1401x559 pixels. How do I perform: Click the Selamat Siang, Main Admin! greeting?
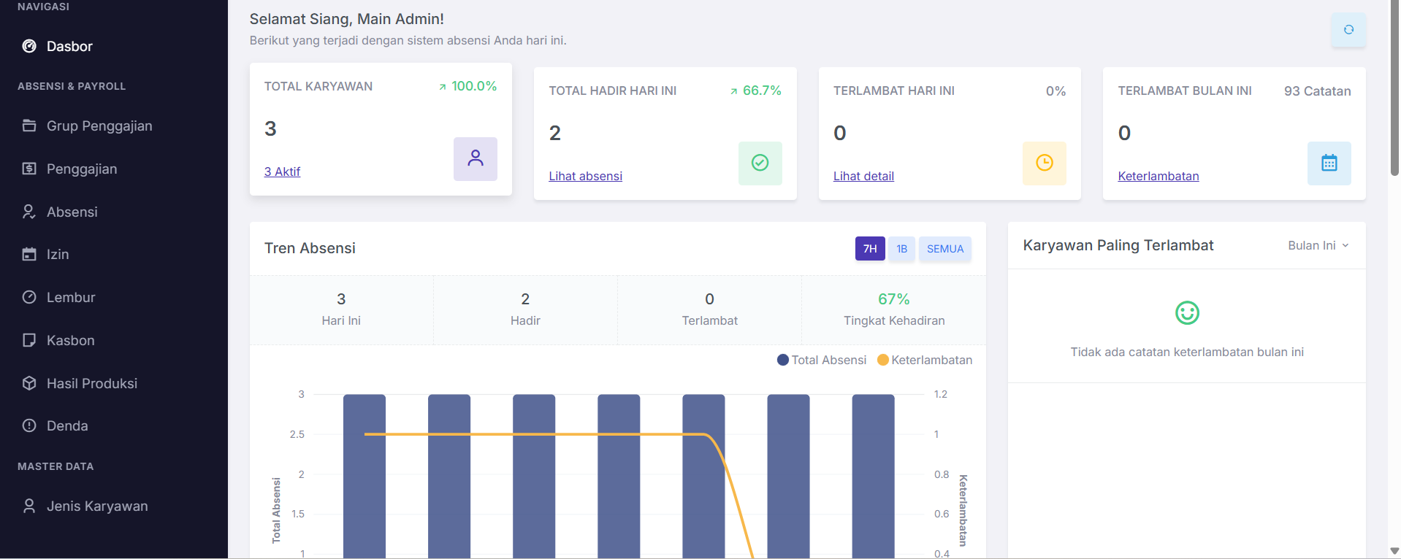click(347, 19)
